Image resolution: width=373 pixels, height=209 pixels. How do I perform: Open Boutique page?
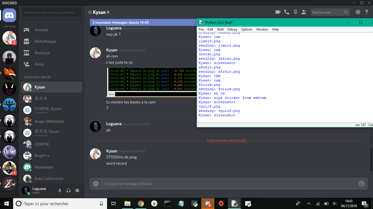click(52, 53)
